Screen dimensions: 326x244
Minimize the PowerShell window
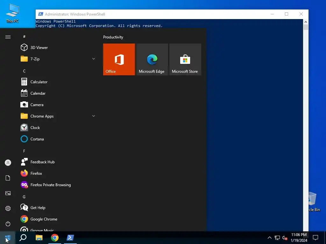coord(272,14)
